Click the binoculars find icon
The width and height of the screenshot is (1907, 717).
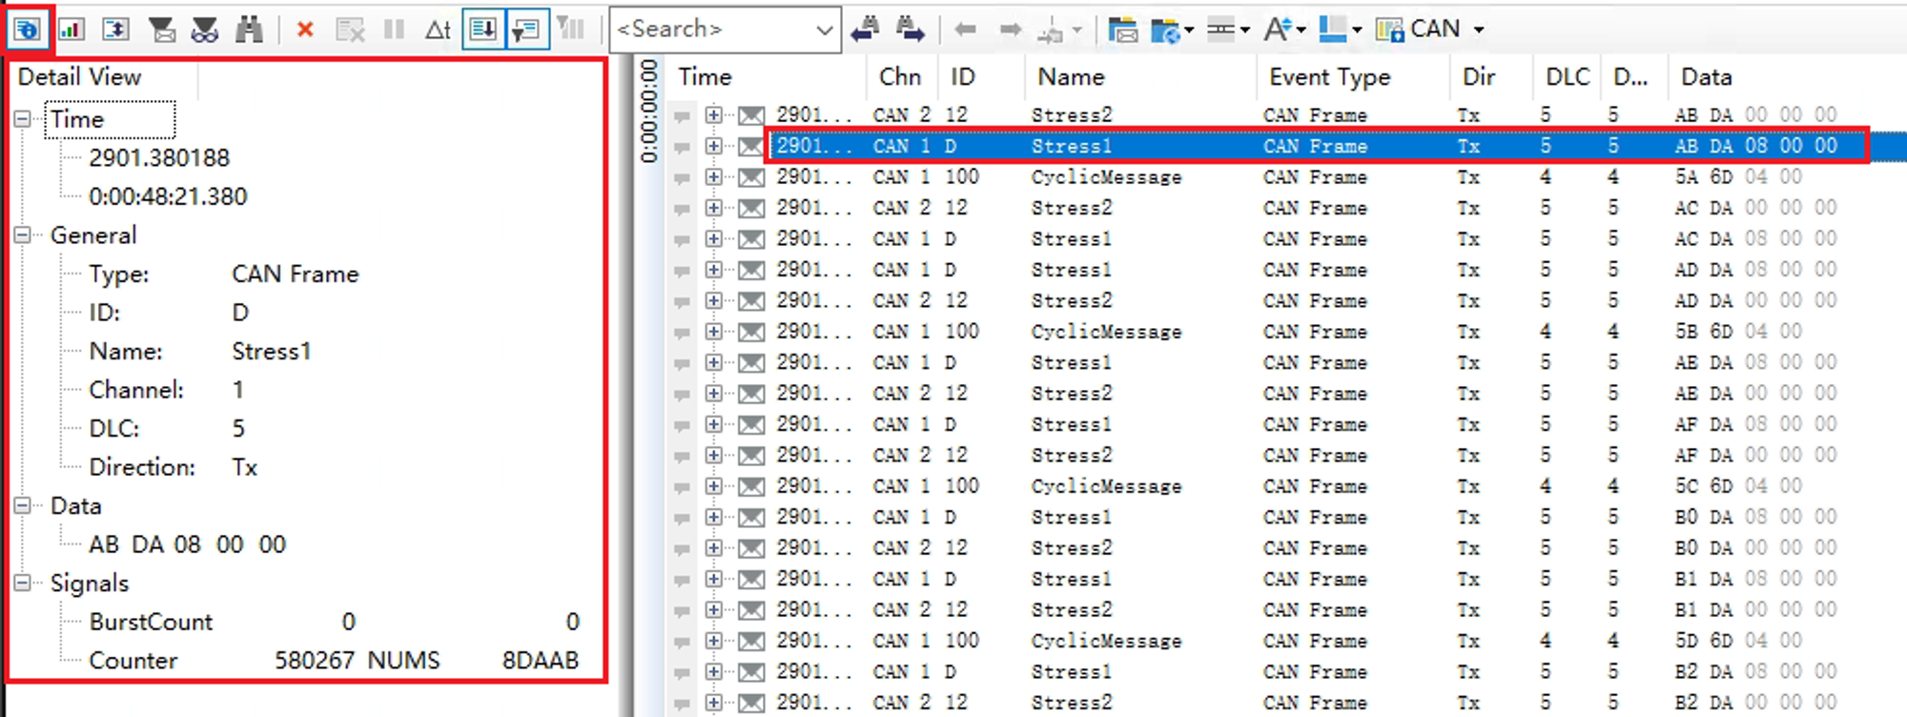(x=249, y=30)
